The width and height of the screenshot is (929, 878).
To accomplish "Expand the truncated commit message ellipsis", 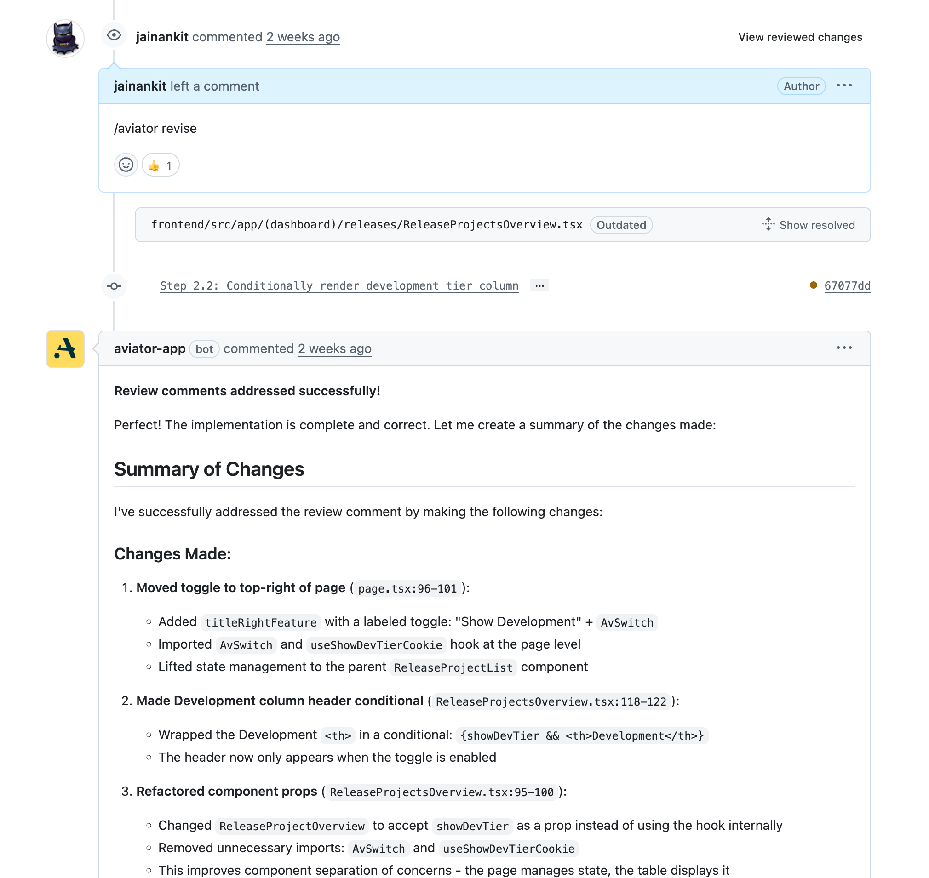I will click(539, 285).
